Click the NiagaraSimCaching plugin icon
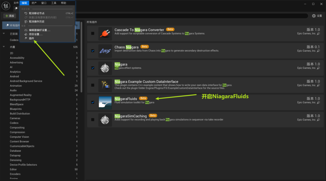This screenshot has width=326, height=181. (x=105, y=120)
